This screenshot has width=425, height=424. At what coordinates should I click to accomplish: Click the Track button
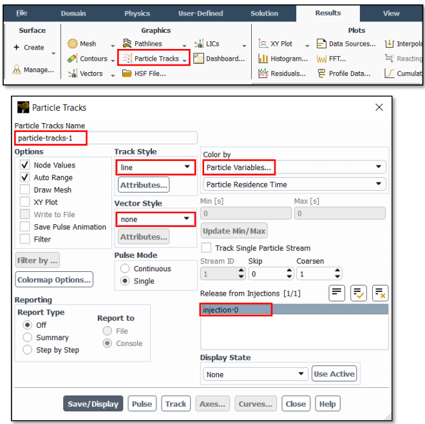pos(176,403)
